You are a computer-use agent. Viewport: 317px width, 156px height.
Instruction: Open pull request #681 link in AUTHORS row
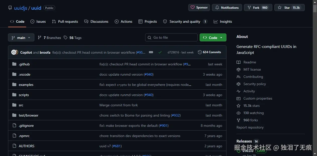click(117, 146)
